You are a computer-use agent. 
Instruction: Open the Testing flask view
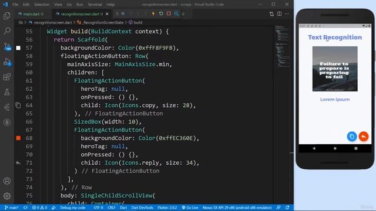(x=7, y=92)
